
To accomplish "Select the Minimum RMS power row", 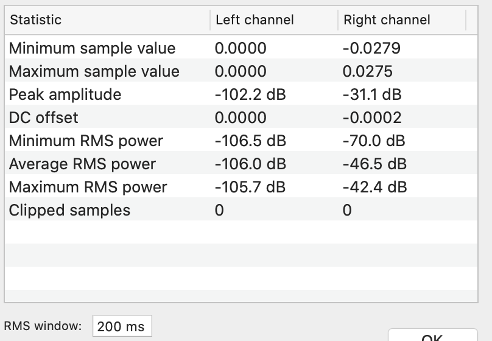I will click(x=241, y=141).
